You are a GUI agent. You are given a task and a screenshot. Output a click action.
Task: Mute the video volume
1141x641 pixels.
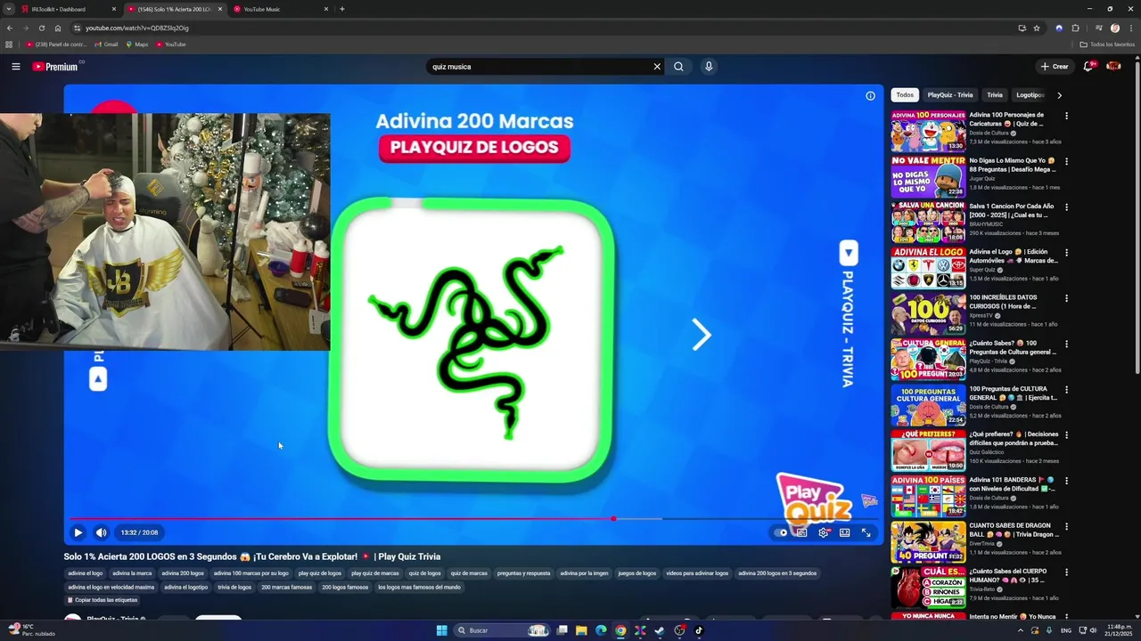point(101,532)
